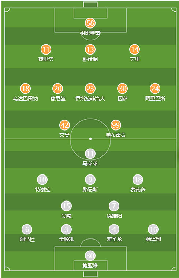Click orange number 30 因萨
Screen dimensions: 179x278
tap(123, 89)
